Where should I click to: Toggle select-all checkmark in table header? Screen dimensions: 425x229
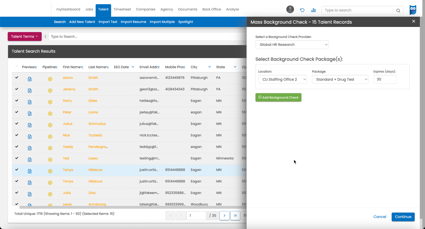pyautogui.click(x=17, y=66)
